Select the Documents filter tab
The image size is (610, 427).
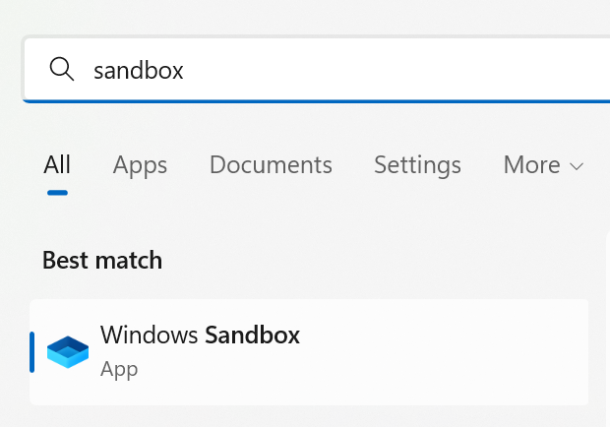tap(271, 164)
